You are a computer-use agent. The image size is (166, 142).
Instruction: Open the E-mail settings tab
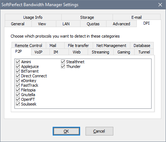136,17
